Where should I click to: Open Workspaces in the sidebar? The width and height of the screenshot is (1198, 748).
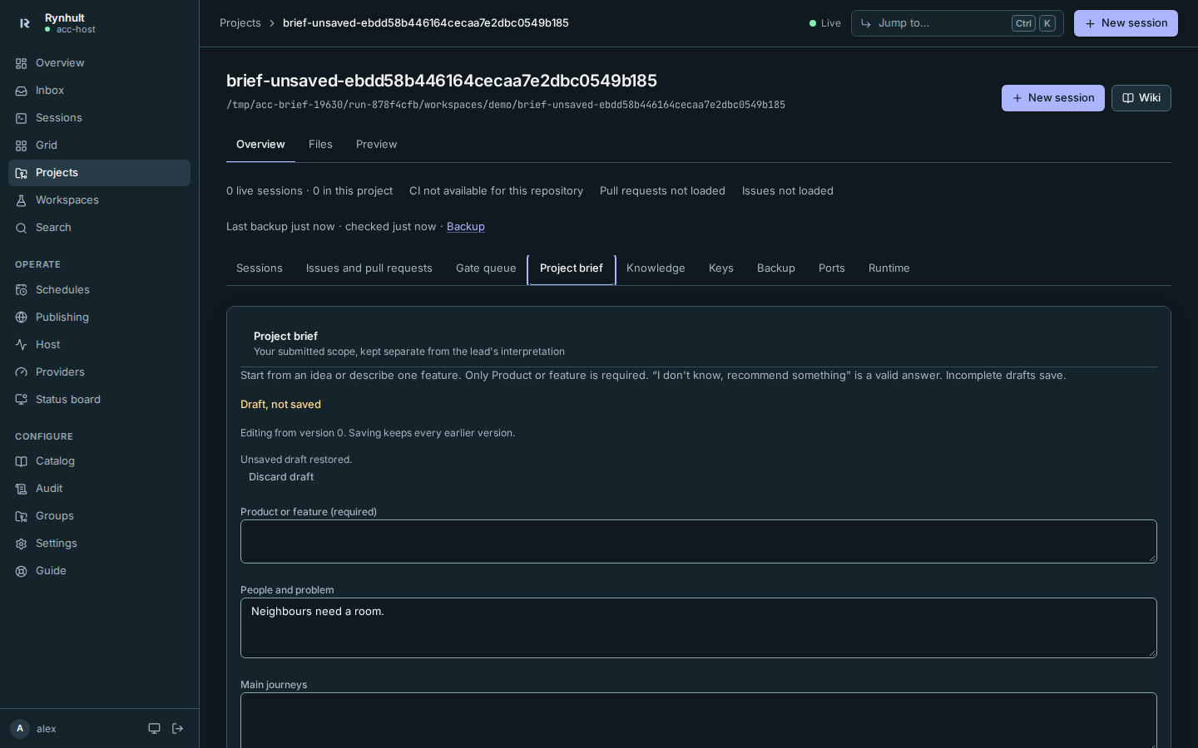(x=99, y=200)
